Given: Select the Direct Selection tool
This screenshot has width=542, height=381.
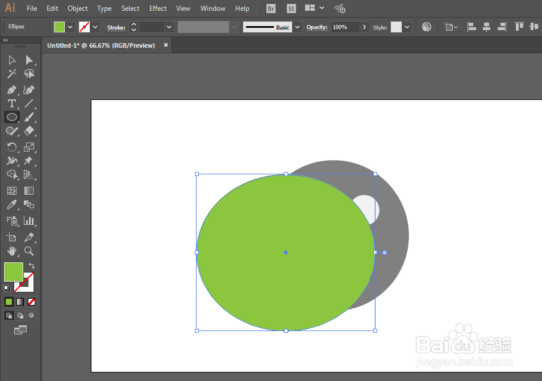Looking at the screenshot, I should coord(29,60).
